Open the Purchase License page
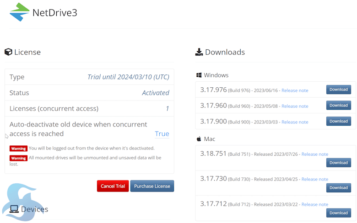357x223 pixels. point(152,186)
